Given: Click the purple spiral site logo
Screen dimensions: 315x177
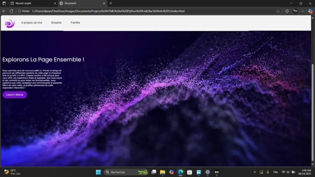Looking at the screenshot, I should coord(10,24).
